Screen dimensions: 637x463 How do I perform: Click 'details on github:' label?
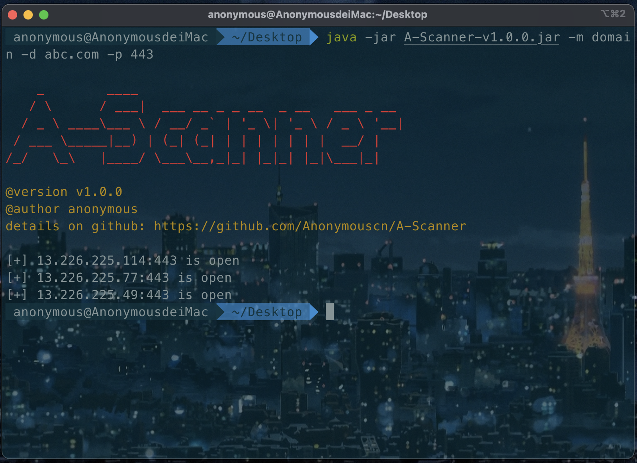(75, 226)
